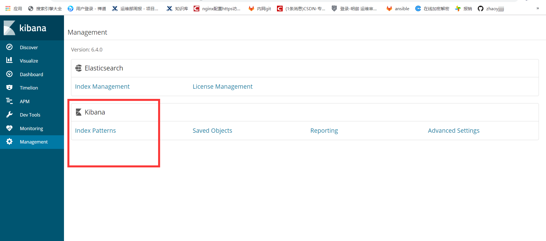The image size is (546, 241).
Task: Open the Index Patterns link
Action: 96,130
